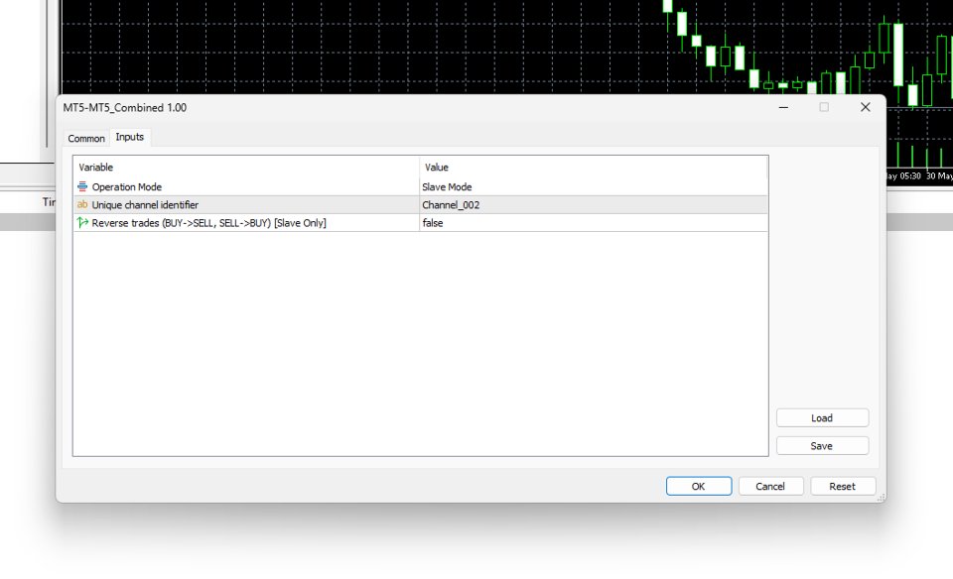The height and width of the screenshot is (579, 953).
Task: Click the Value column header
Action: [x=437, y=167]
